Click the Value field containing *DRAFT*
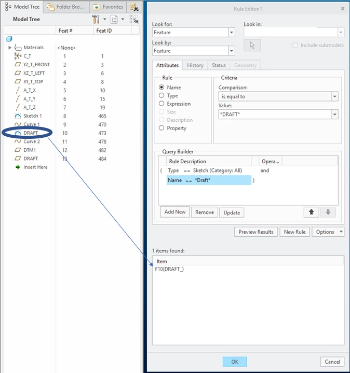350x373 pixels. tap(275, 114)
